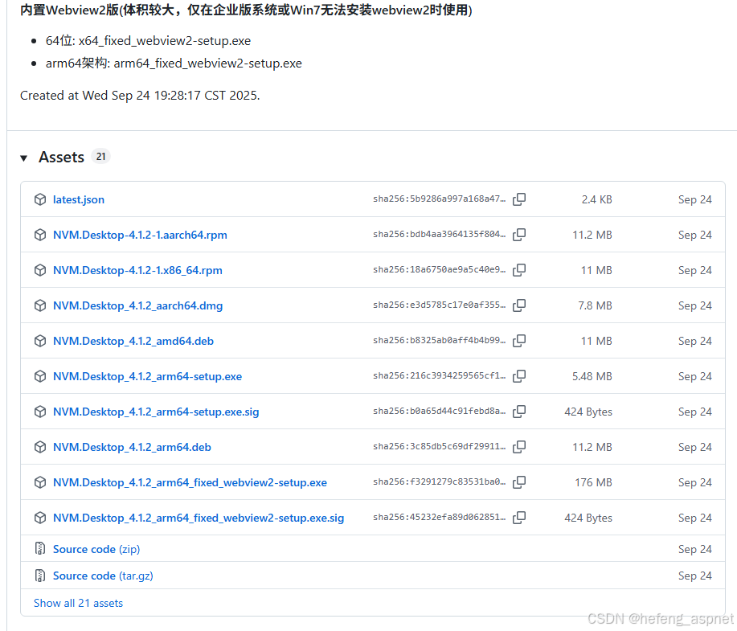This screenshot has height=631, width=737.
Task: Click package icon beside arm64-setup.exe.sig
Action: click(x=40, y=412)
